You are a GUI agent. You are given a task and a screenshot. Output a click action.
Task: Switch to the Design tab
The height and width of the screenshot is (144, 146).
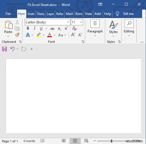41,14
